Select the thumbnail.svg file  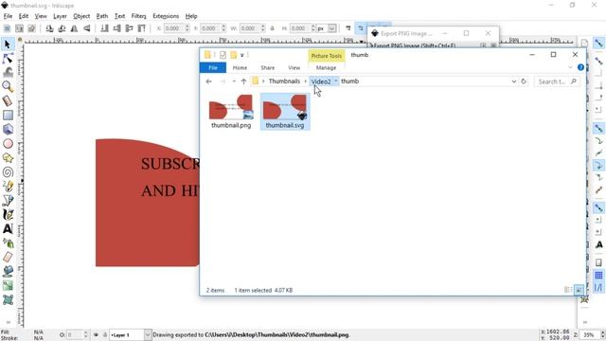click(285, 112)
